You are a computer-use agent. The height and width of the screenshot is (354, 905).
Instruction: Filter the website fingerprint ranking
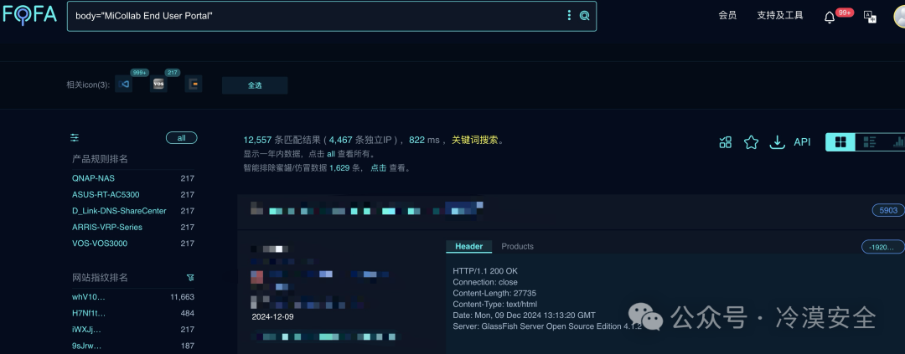click(190, 278)
